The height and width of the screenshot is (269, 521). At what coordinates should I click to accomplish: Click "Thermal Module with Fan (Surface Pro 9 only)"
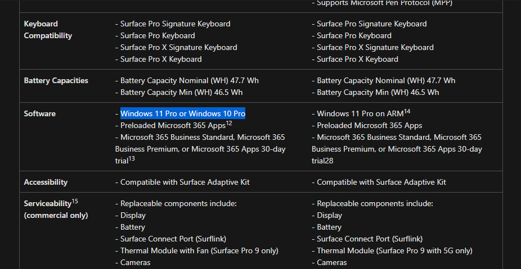199,251
